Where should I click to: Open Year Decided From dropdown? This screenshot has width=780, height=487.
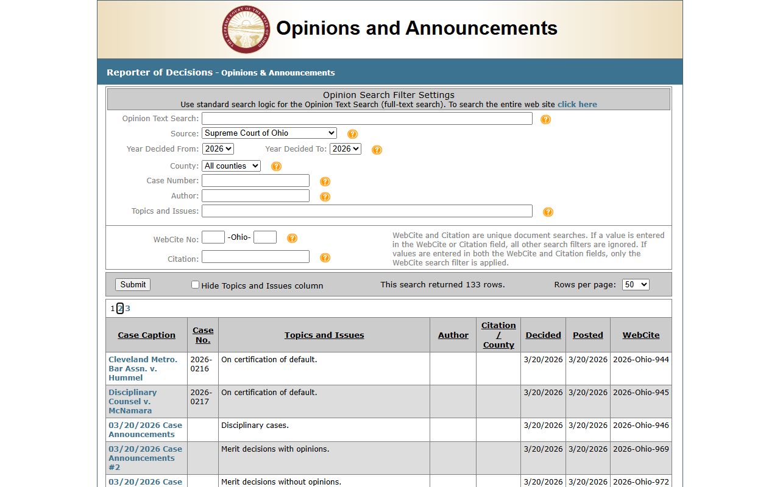[x=218, y=149]
